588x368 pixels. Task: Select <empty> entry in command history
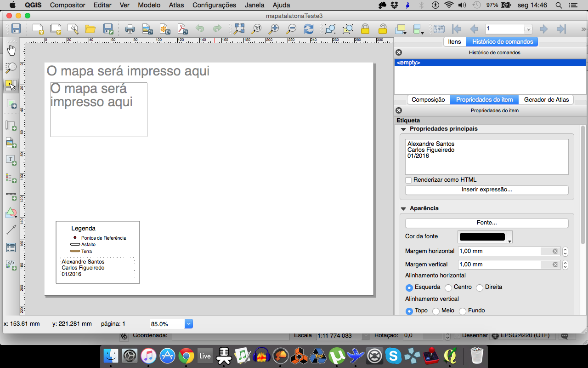point(490,63)
